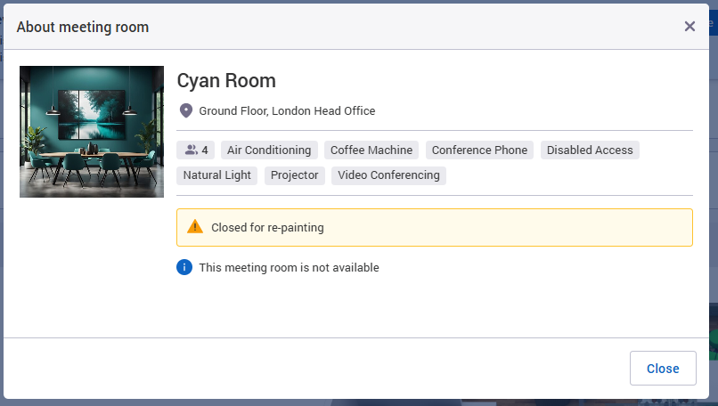
Task: Click the capacity number 4
Action: [205, 150]
